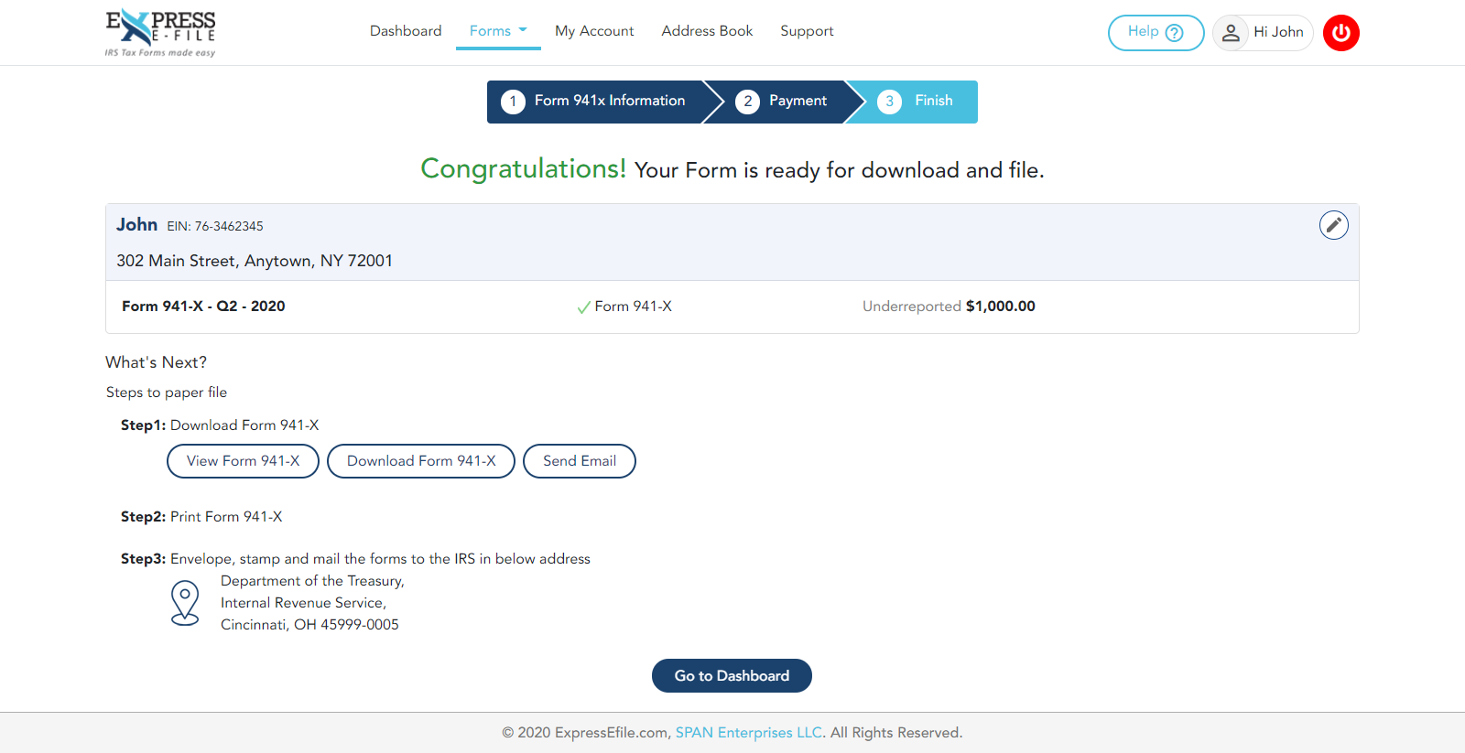The height and width of the screenshot is (753, 1465).
Task: Click the map pin location icon
Action: tap(185, 603)
